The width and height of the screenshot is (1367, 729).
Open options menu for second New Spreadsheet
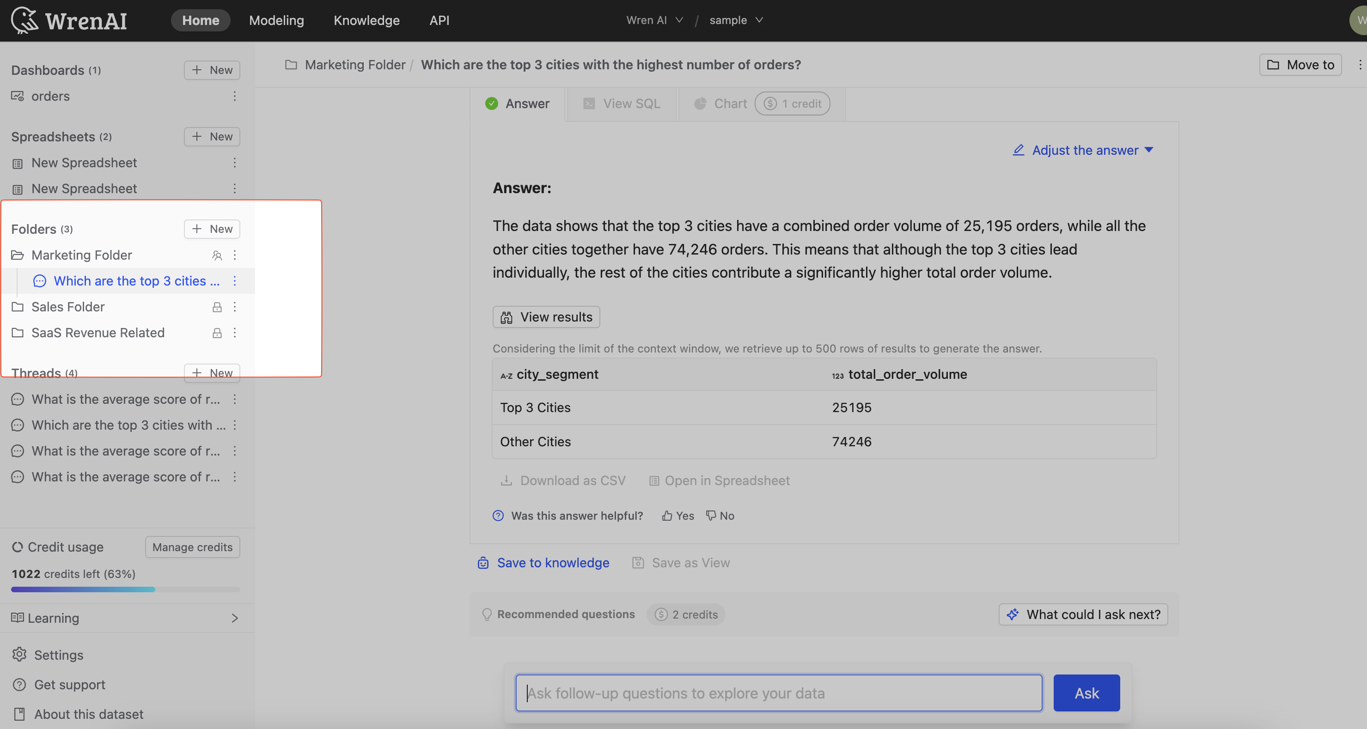click(x=235, y=189)
